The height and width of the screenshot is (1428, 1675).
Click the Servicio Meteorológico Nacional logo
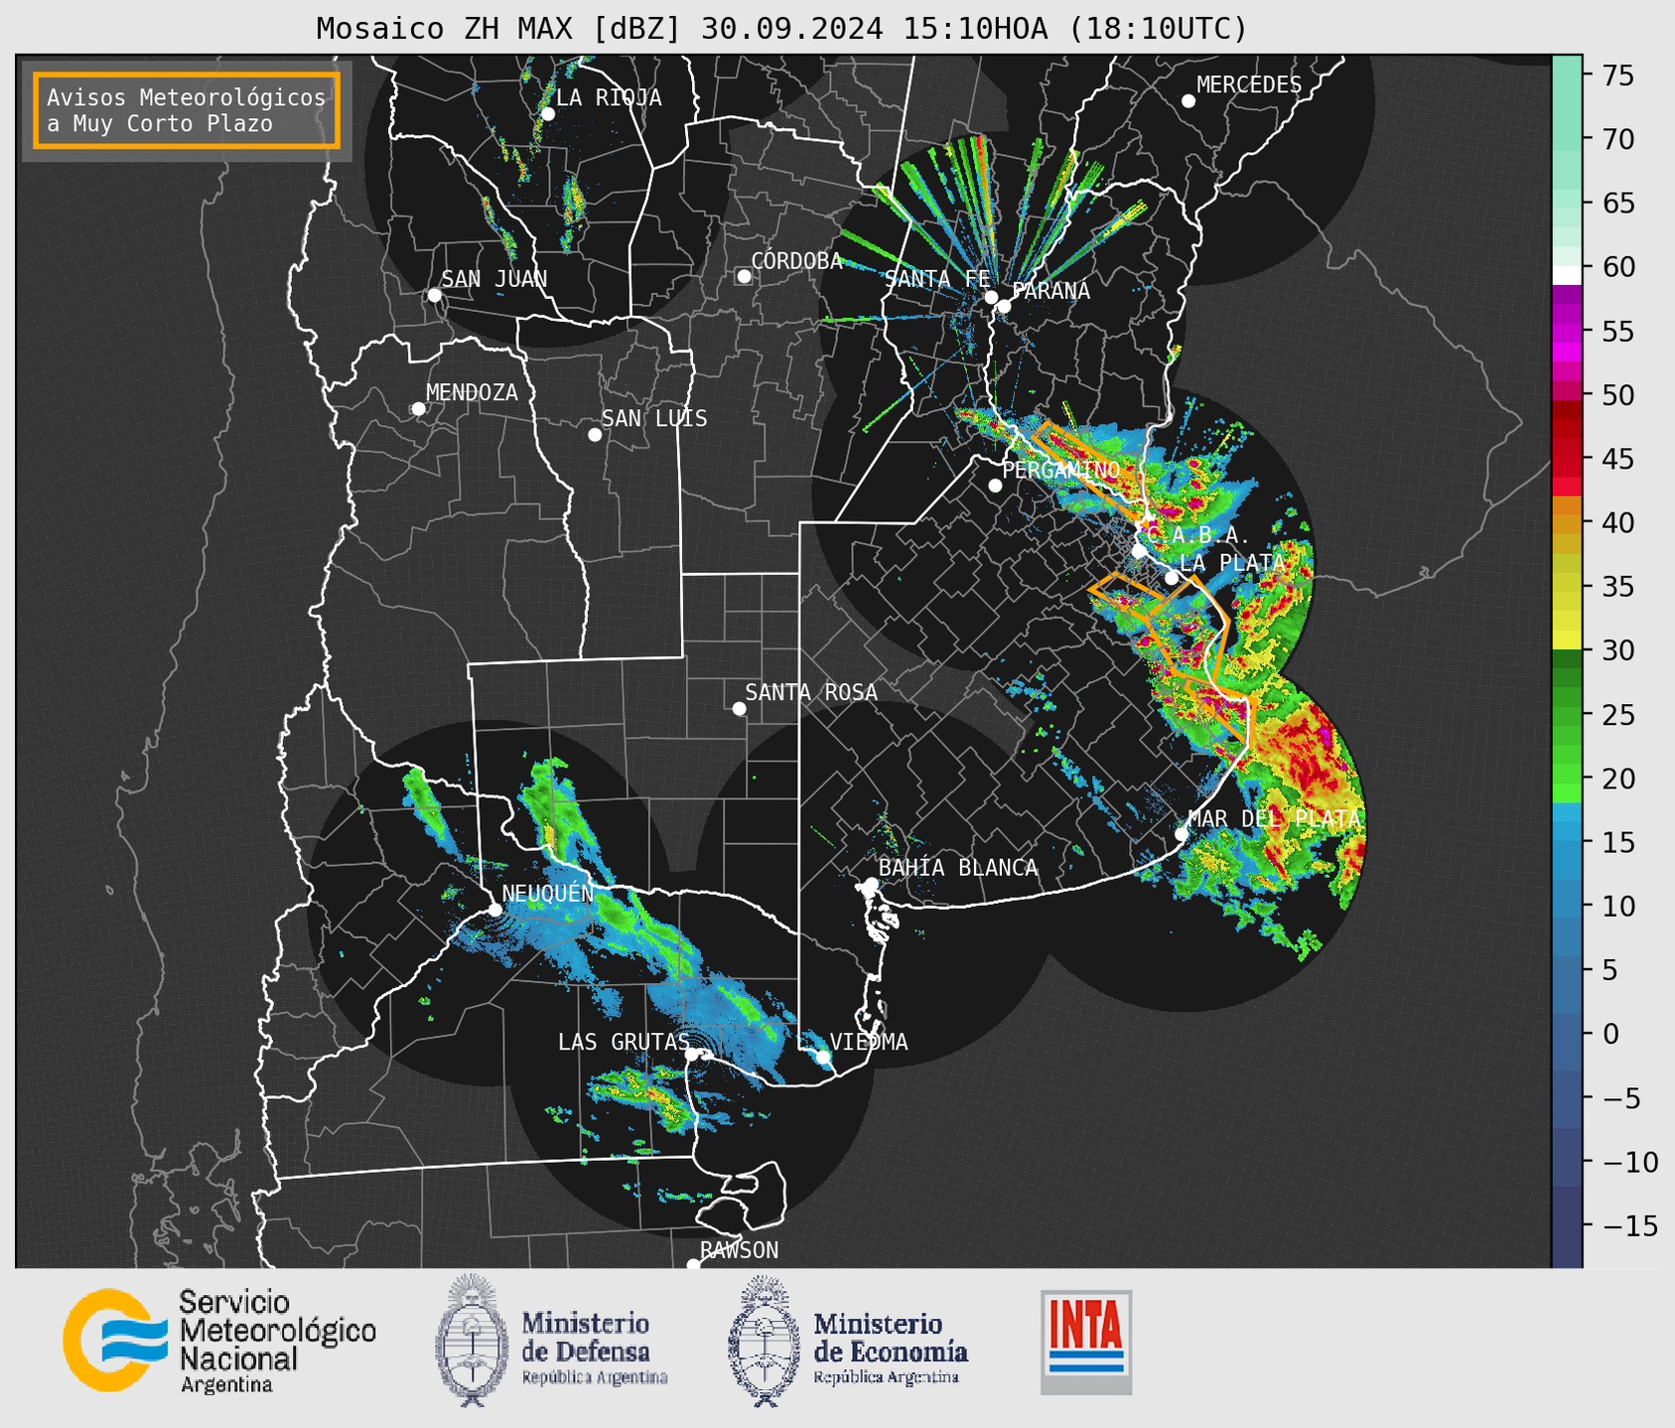point(219,1341)
